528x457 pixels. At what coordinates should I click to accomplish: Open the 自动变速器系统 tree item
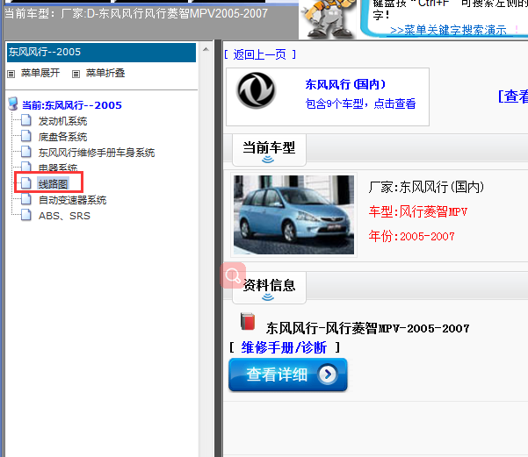tap(72, 200)
